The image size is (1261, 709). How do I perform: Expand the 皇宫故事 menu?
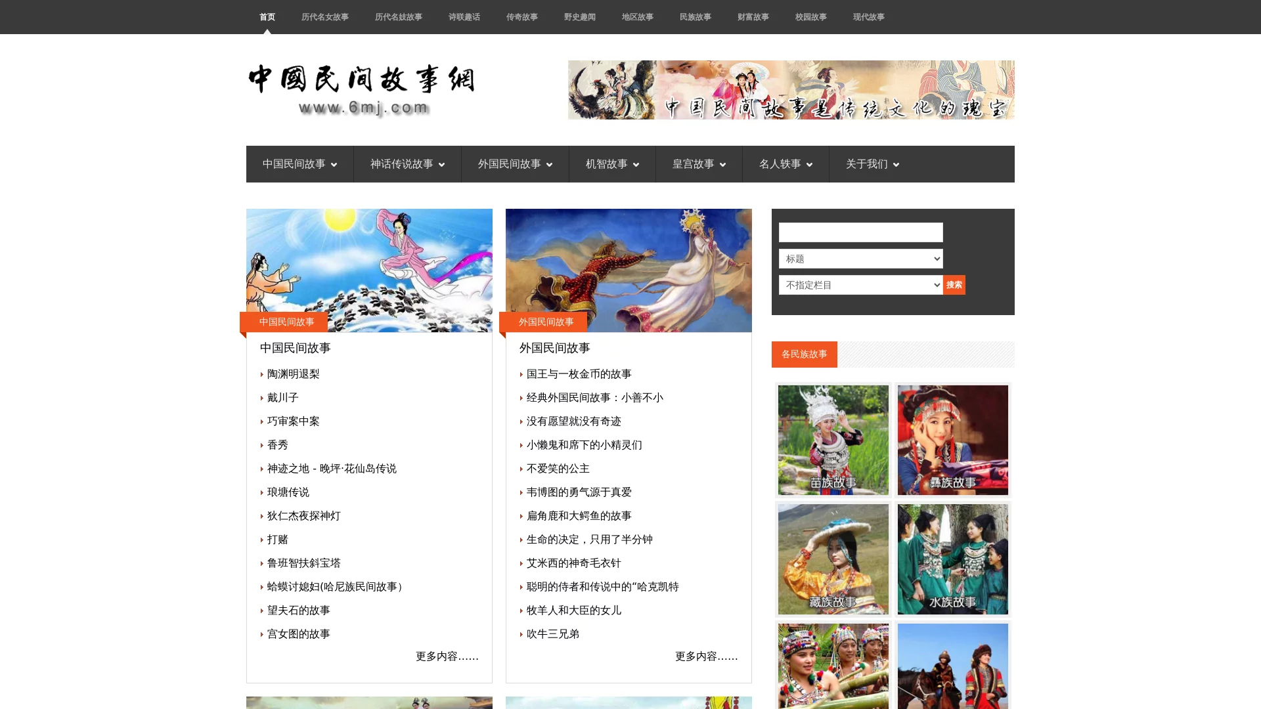(699, 164)
